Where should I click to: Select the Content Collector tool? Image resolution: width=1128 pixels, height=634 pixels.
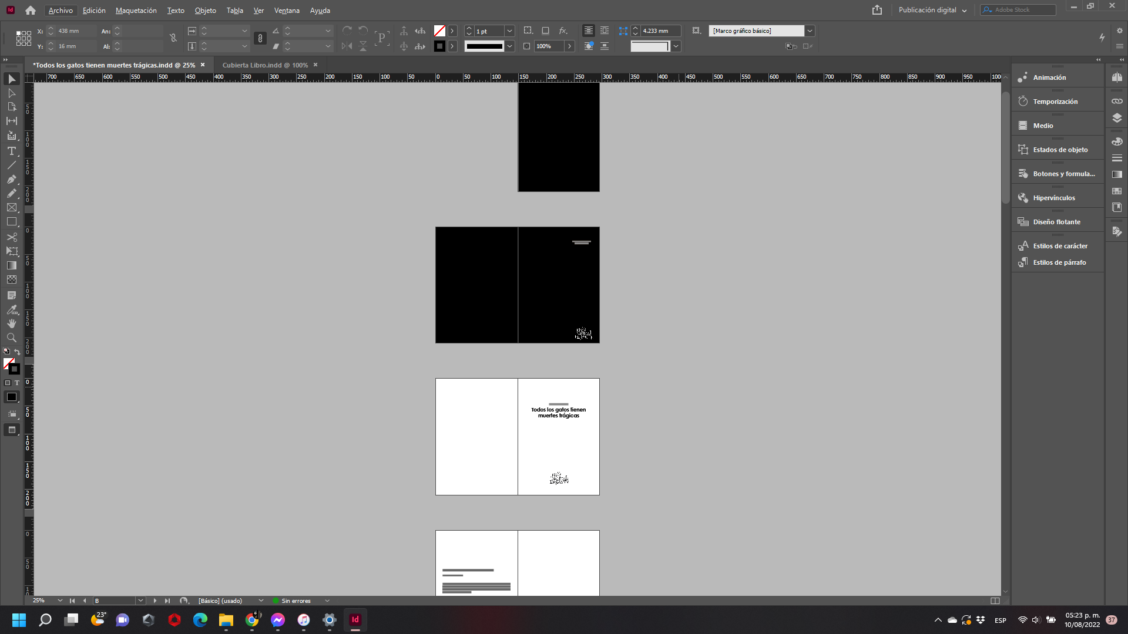11,136
